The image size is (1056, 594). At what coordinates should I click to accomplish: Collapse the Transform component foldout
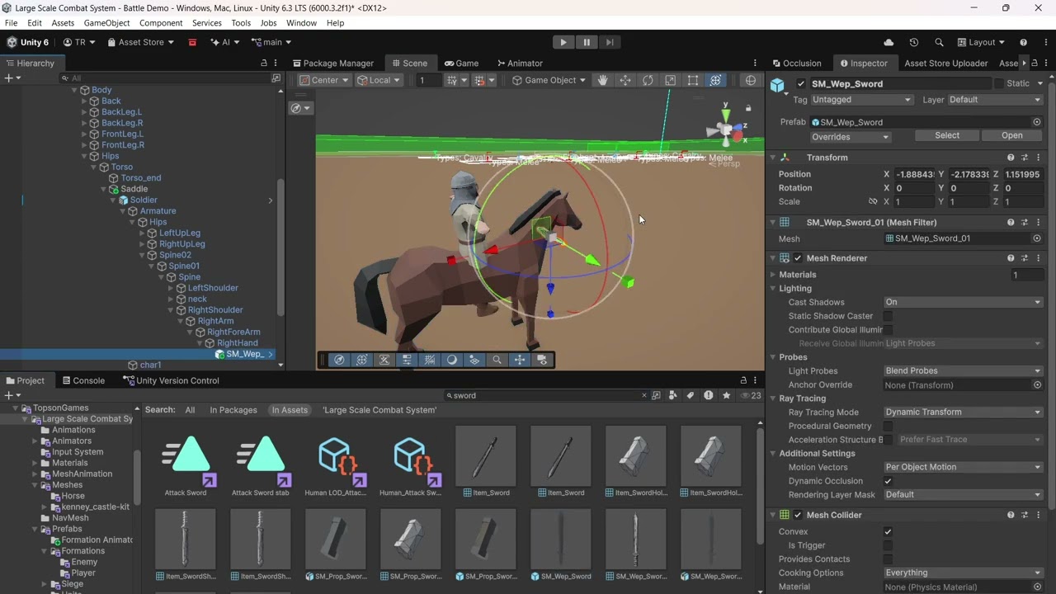tap(773, 158)
